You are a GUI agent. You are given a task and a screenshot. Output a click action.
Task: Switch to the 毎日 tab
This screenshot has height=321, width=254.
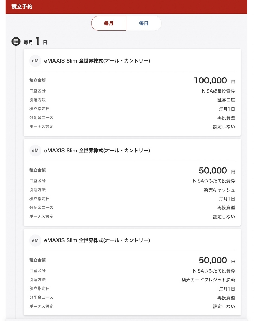pos(144,23)
